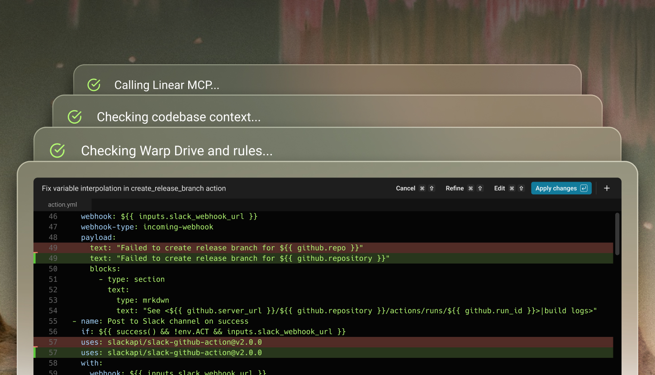
Task: Click the checkmark next to Checking Warp Drive
Action: 57,150
